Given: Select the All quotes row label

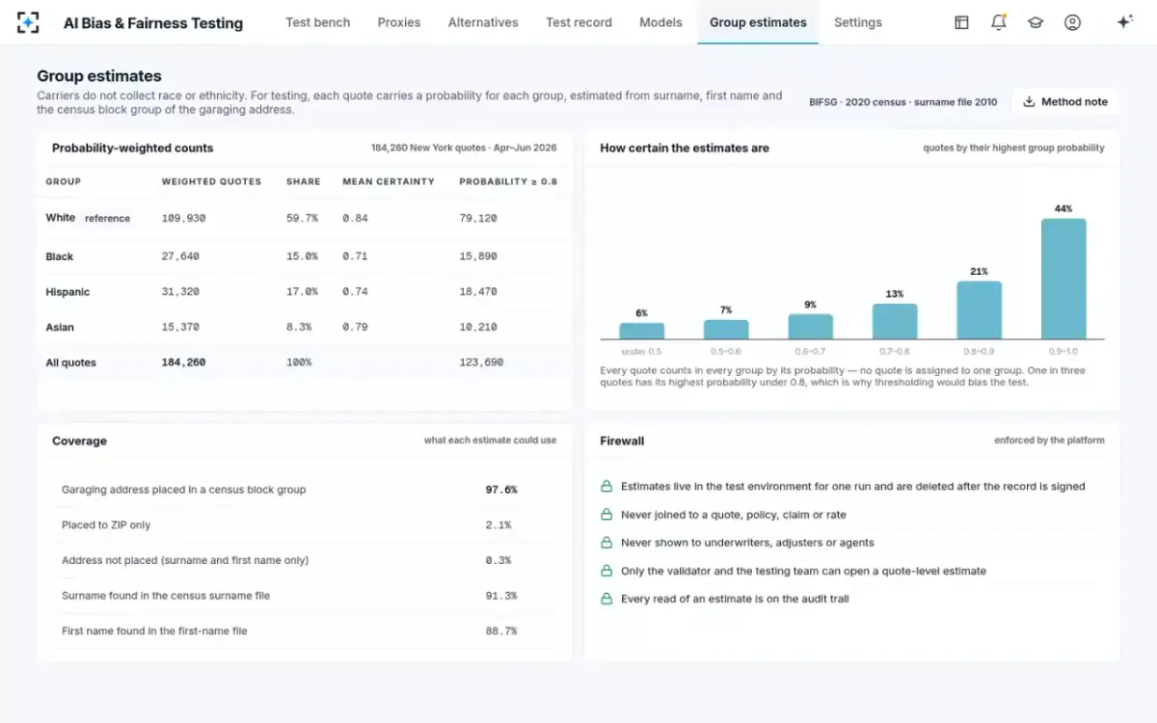Looking at the screenshot, I should tap(70, 362).
